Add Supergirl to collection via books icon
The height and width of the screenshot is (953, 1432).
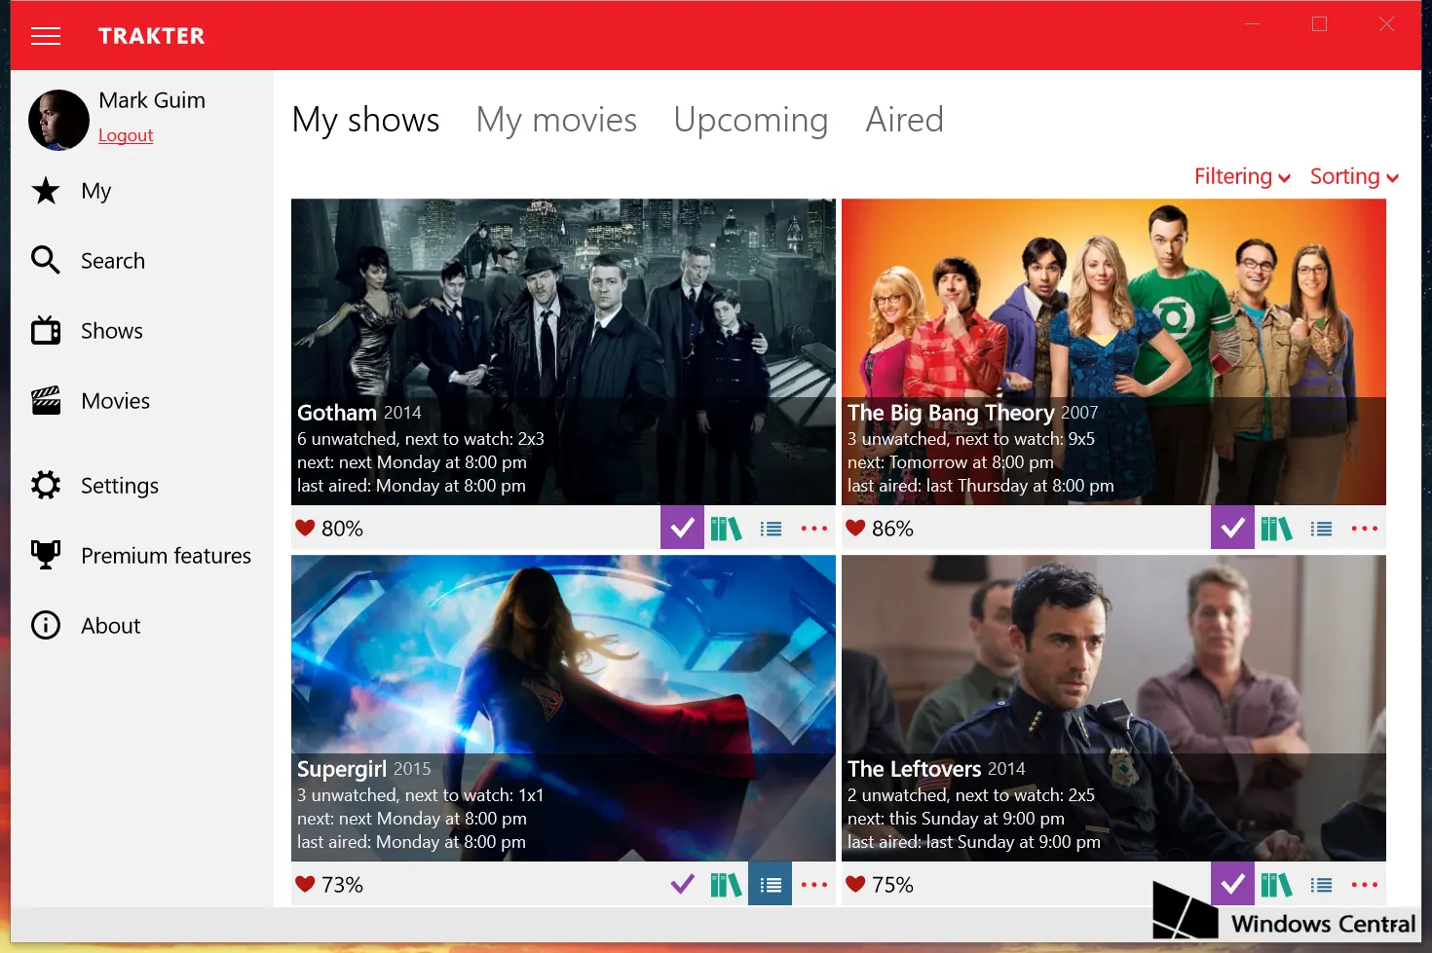click(x=726, y=885)
